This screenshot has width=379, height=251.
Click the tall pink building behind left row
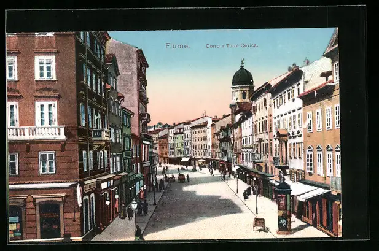(129, 80)
